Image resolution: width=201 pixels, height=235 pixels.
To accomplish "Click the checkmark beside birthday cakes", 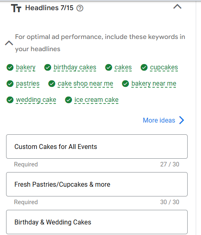I will coord(48,67).
